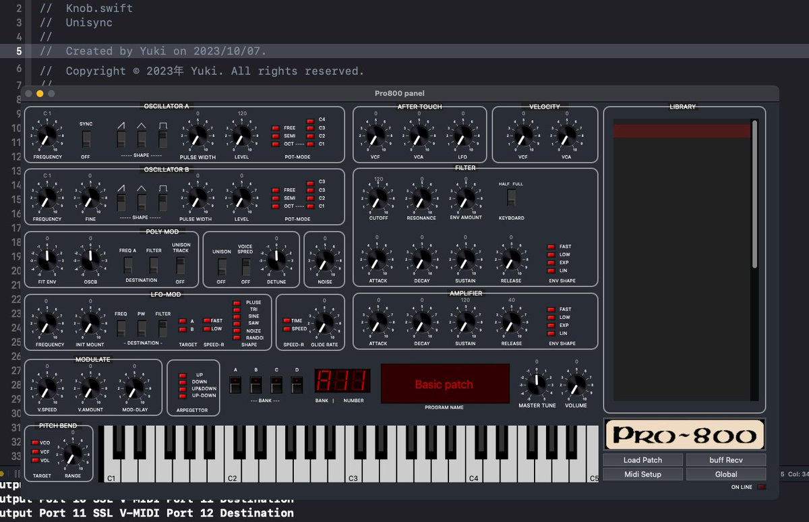
Task: Click the VOLUME knob
Action: tap(576, 385)
